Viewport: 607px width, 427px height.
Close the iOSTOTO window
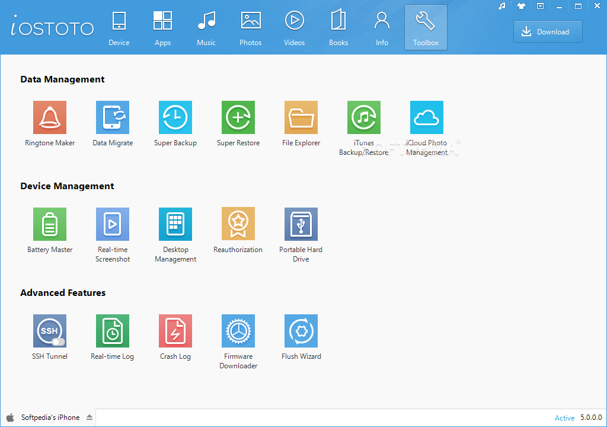pyautogui.click(x=597, y=6)
